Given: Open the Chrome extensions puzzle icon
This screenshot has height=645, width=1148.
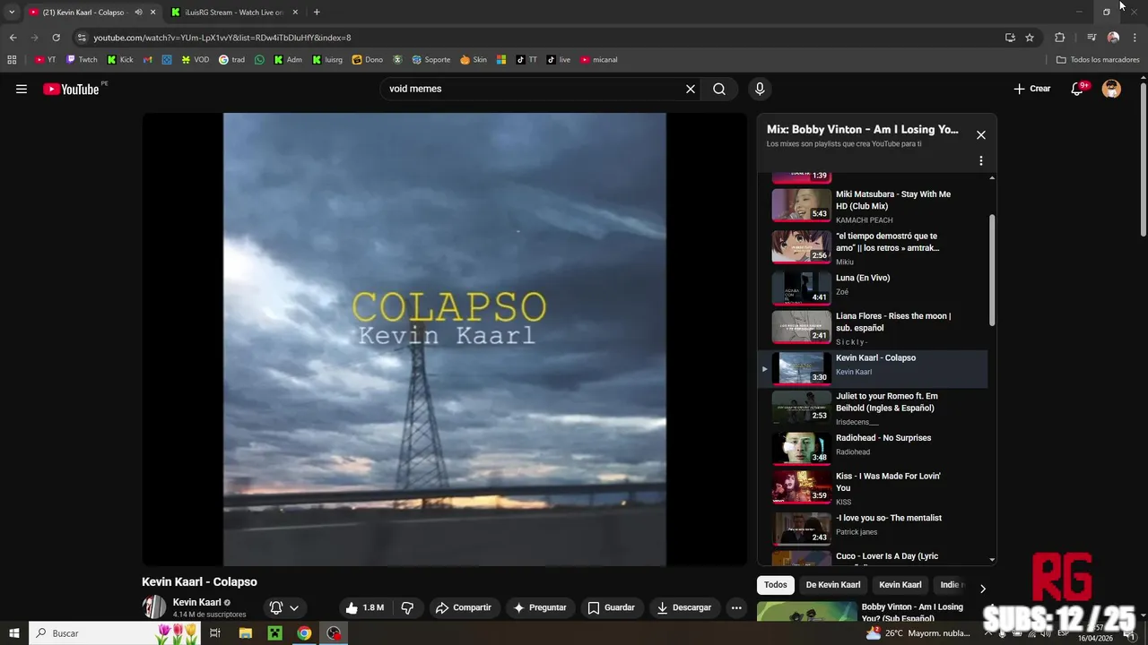Looking at the screenshot, I should [x=1060, y=38].
